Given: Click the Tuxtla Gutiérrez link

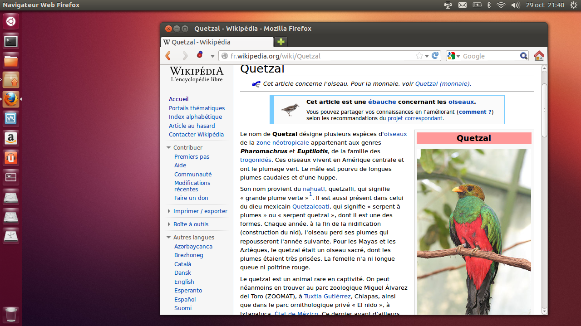Looking at the screenshot, I should pos(327,296).
